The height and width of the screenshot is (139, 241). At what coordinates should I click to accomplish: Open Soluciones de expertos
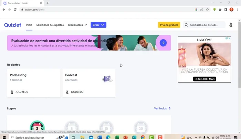pyautogui.click(x=50, y=25)
